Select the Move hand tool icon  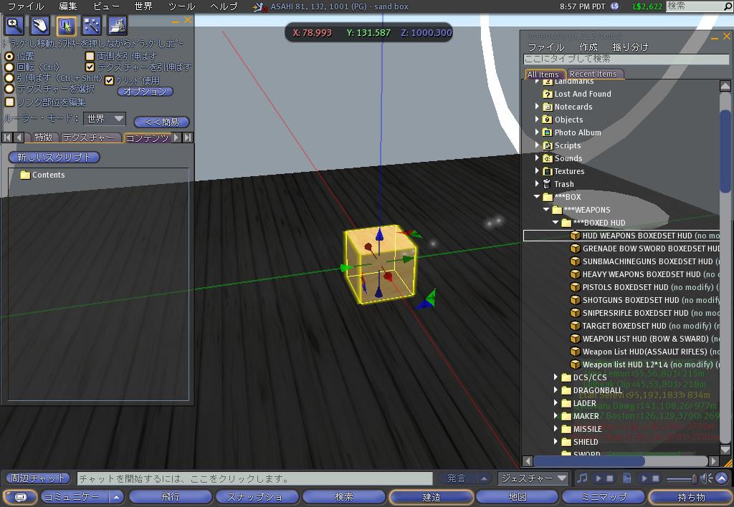(x=40, y=26)
